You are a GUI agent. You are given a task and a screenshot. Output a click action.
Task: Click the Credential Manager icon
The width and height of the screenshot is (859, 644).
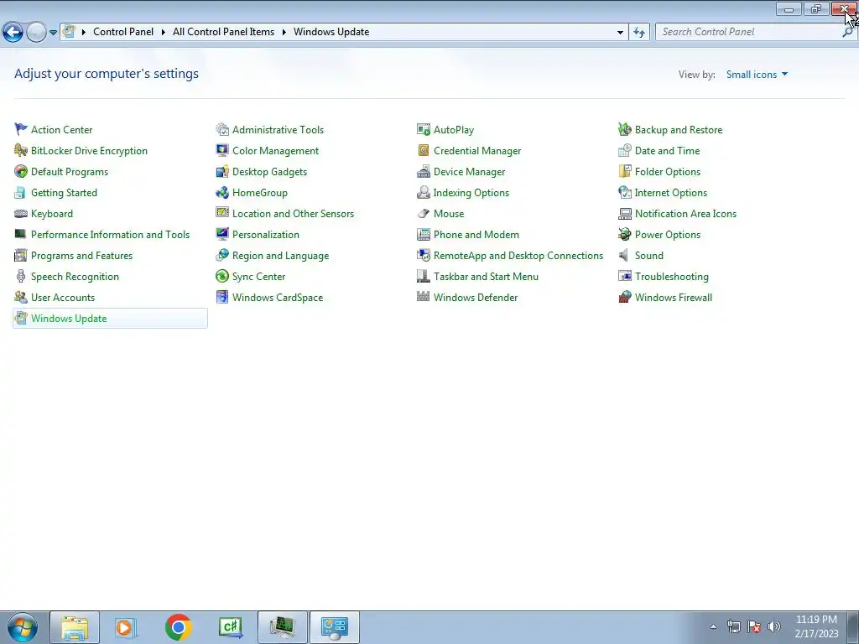[424, 151]
